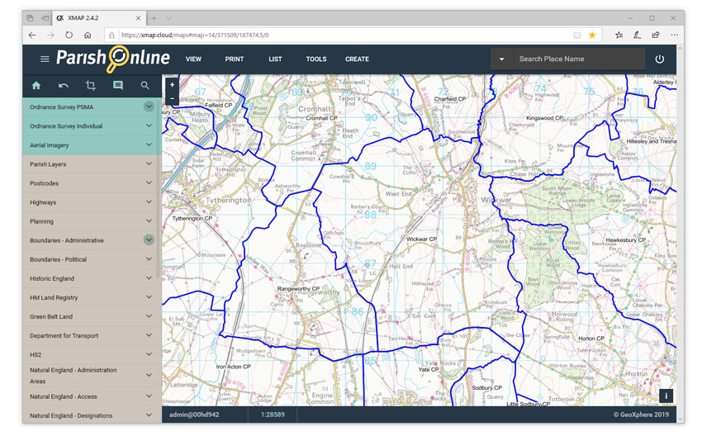Expand the HM Land Registry group
702x436 pixels.
coord(149,296)
